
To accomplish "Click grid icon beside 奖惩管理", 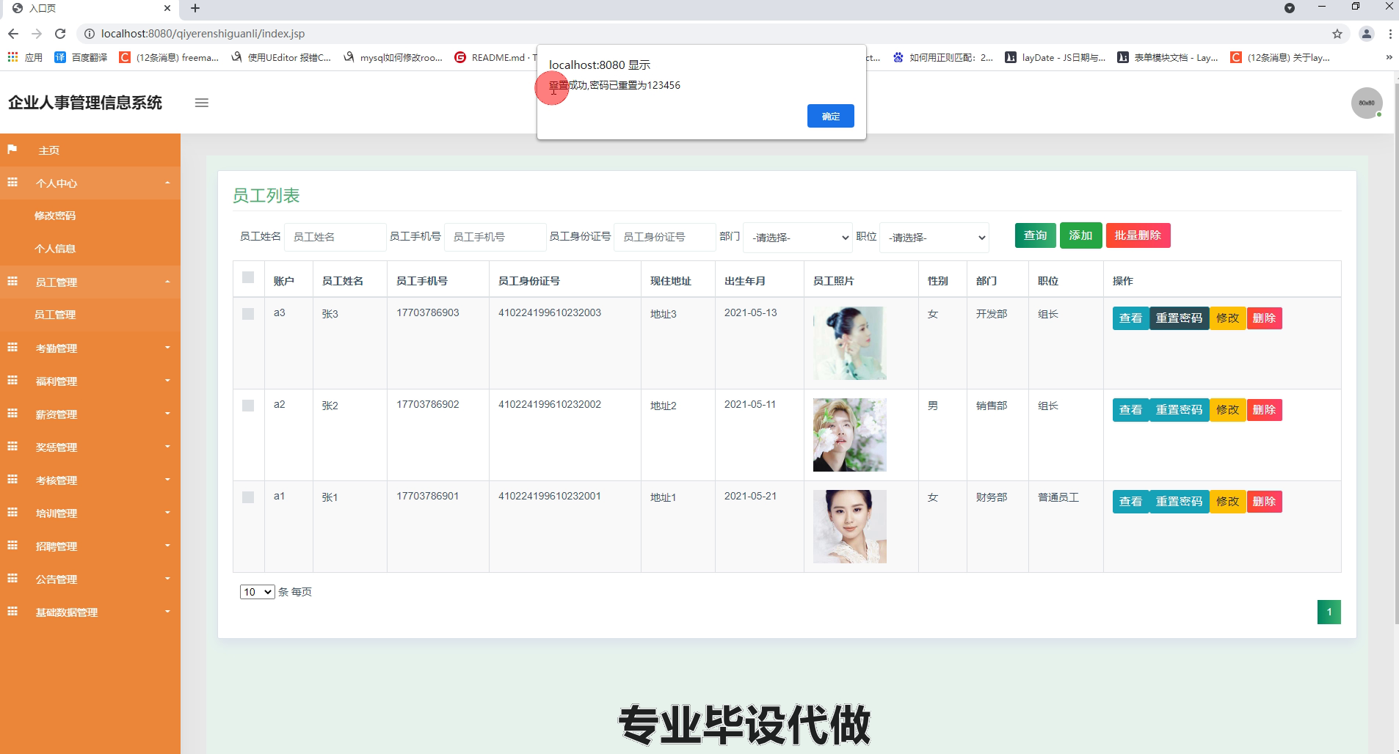I will (x=12, y=447).
